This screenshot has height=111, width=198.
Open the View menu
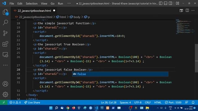coord(44,3)
